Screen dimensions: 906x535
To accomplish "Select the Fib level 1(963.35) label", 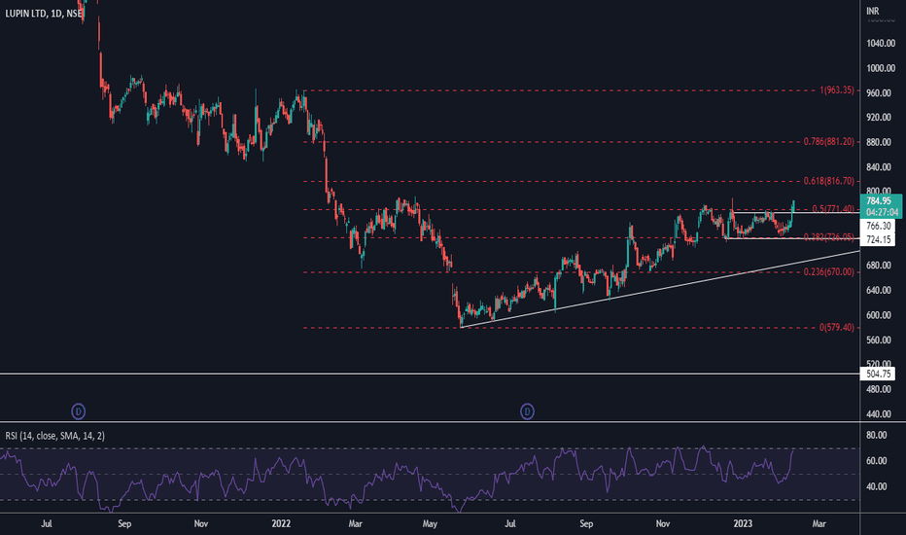I will (x=836, y=90).
